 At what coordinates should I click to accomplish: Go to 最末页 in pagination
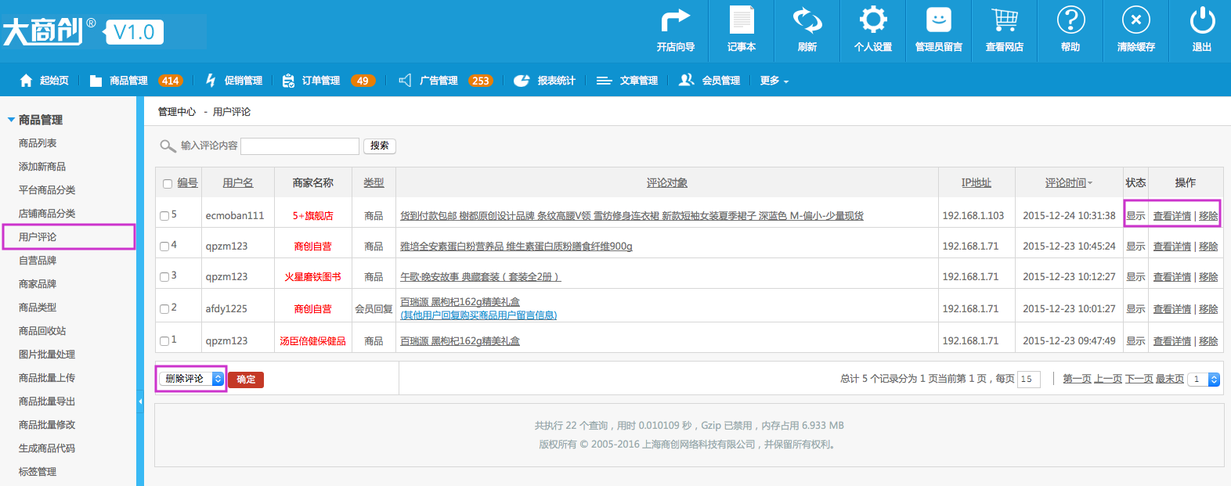pos(1170,379)
